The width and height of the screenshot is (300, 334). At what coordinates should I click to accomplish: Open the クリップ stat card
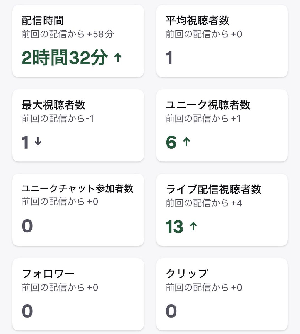(x=222, y=294)
